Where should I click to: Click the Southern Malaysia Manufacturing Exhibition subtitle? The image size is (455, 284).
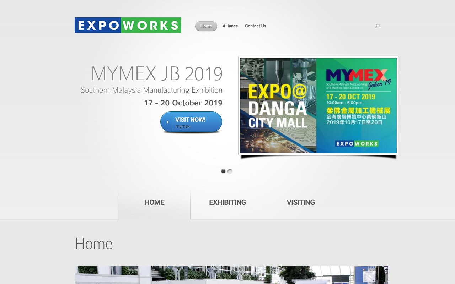click(151, 90)
